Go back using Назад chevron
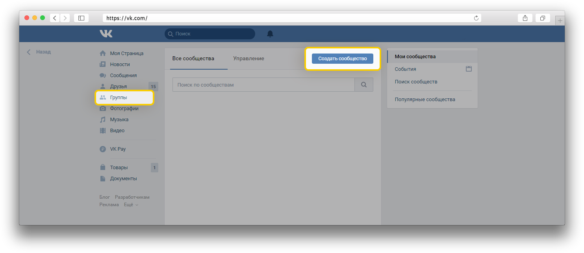Viewport: 584px width, 253px height. pos(28,52)
